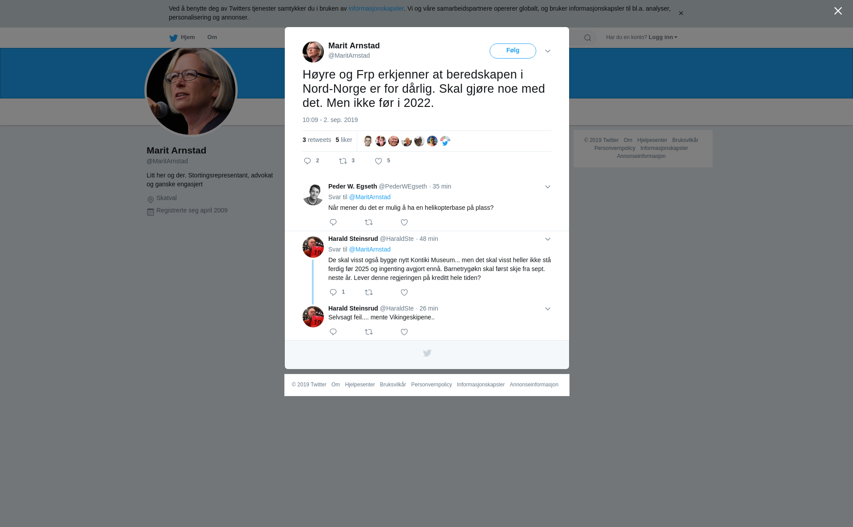This screenshot has height=527, width=853.
Task: Open more options next to Følg button
Action: (x=548, y=51)
